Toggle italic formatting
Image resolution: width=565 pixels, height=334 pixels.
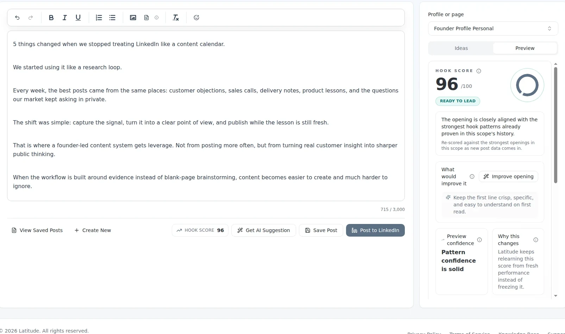coord(64,18)
